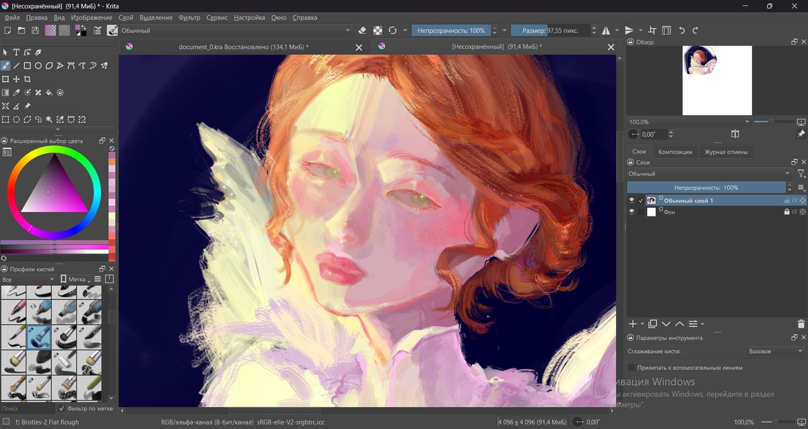Select the Text tool in toolbox

17,52
